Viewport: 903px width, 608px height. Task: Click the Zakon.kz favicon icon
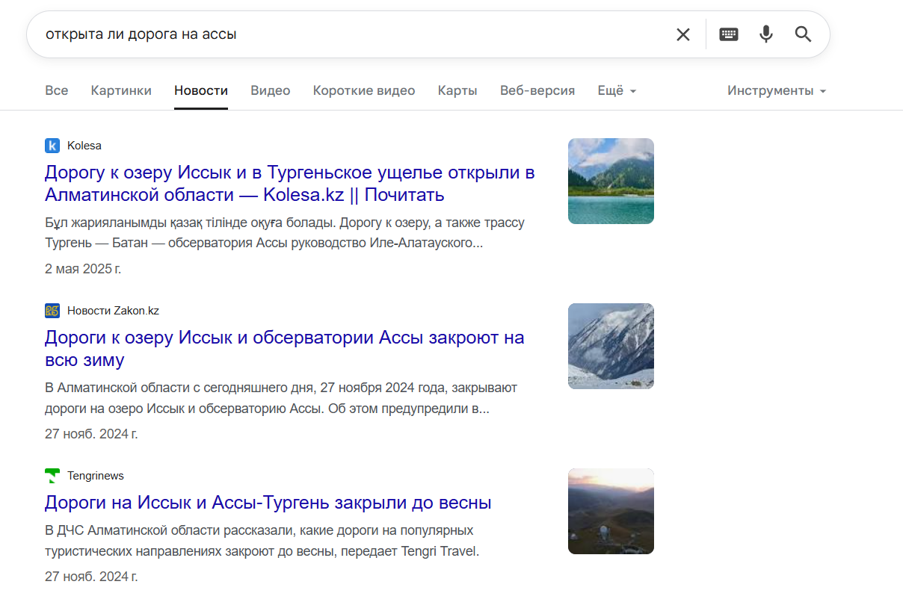coord(52,311)
